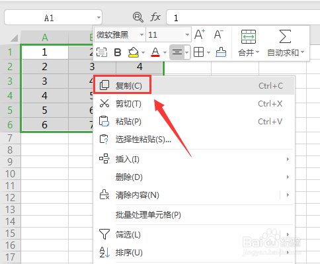This screenshot has width=320, height=264.
Task: Open 选择性粘贴(S)... paste special
Action: tap(194, 139)
